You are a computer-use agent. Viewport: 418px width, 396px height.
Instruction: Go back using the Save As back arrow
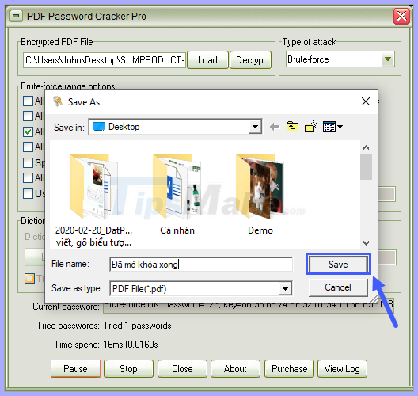coord(275,127)
